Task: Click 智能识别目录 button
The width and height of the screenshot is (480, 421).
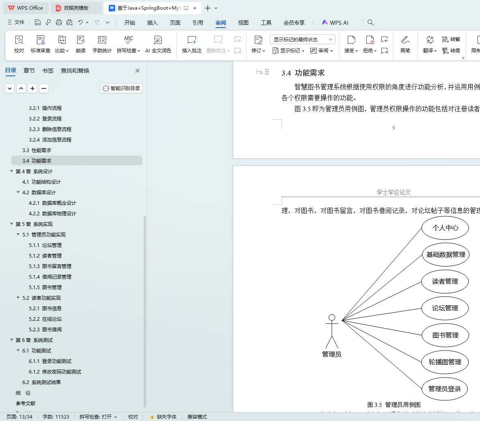Action: (121, 88)
